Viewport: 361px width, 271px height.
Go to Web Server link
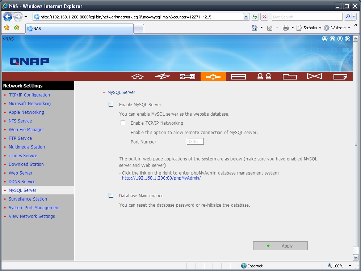[21, 173]
